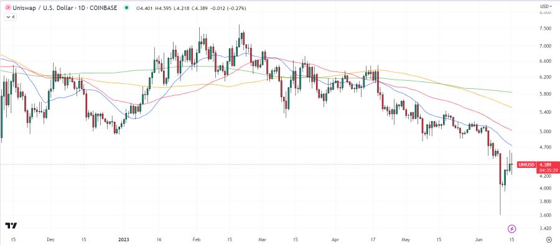Click the 4.389 current price tag
Screen dimensions: 560x245
click(x=547, y=165)
